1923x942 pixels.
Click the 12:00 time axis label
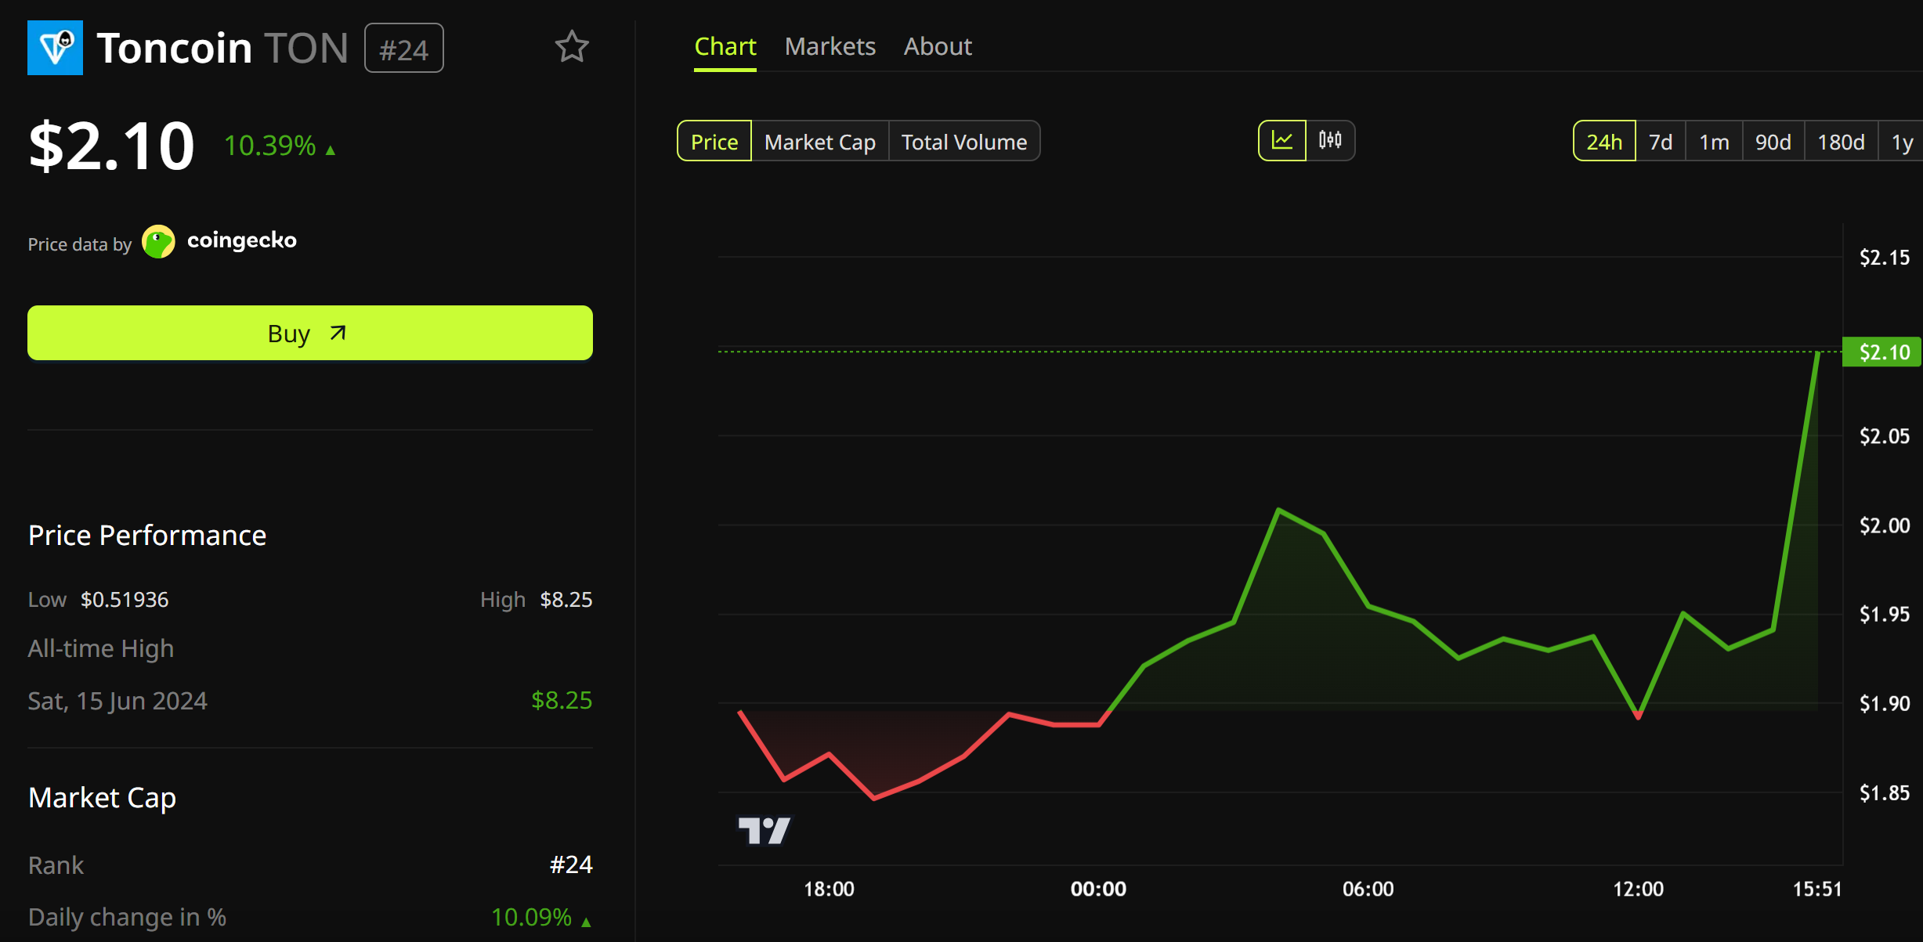pyautogui.click(x=1638, y=890)
